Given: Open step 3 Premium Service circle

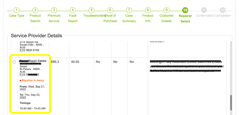Looking at the screenshot, I should pos(54,10).
